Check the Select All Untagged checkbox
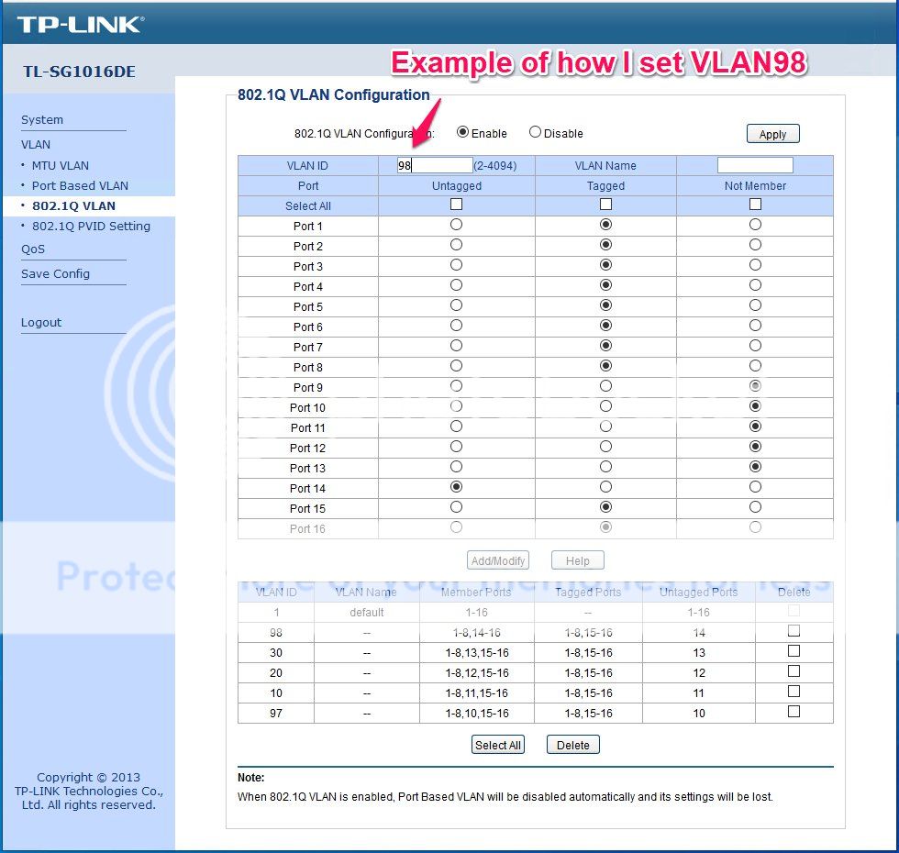Viewport: 899px width, 853px height. (456, 204)
